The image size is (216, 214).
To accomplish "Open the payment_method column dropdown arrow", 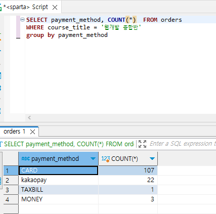I will point(93,158).
